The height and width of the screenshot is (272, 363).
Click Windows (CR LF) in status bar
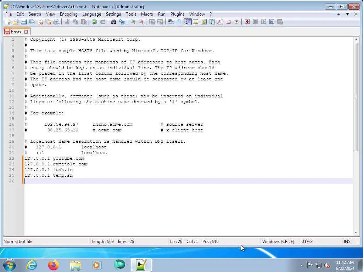click(278, 242)
